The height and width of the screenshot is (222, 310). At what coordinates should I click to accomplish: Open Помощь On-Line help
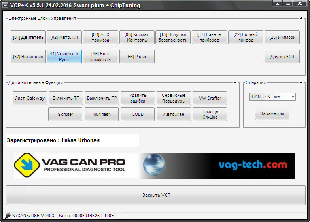[x=210, y=114]
